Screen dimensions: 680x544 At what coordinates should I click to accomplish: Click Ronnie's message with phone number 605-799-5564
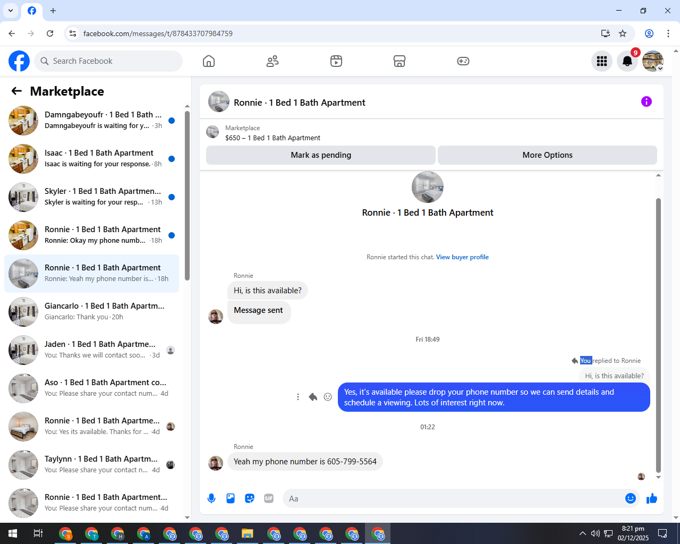pos(305,462)
